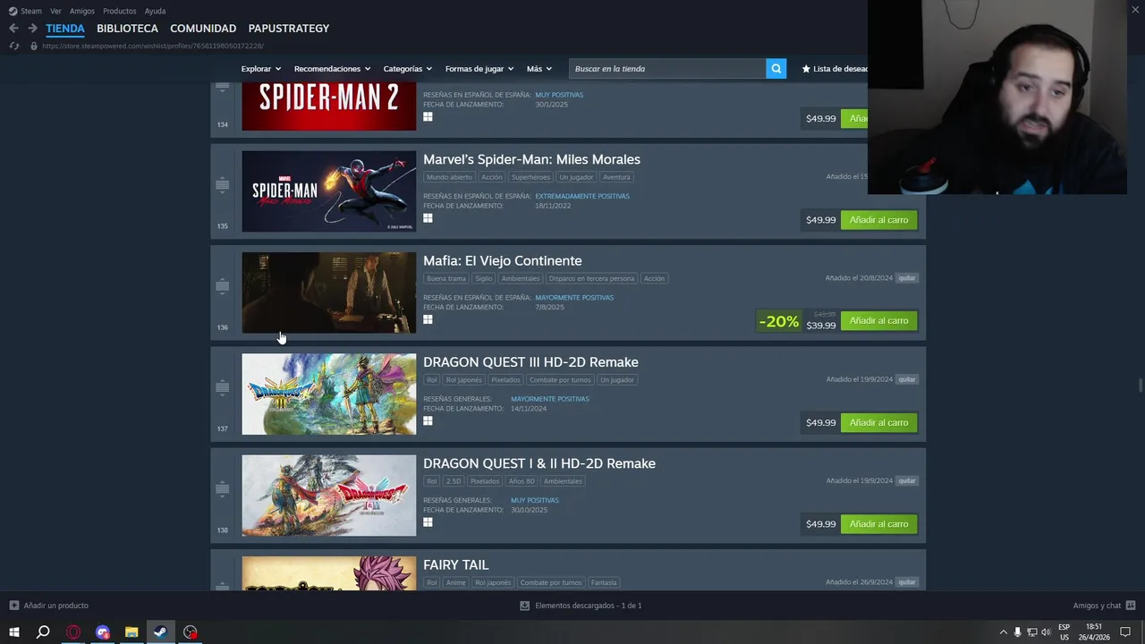Click the page reload icon
Viewport: 1145px width, 644px height.
pos(13,46)
